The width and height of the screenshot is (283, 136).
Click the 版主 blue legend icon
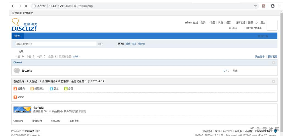(x=51, y=88)
